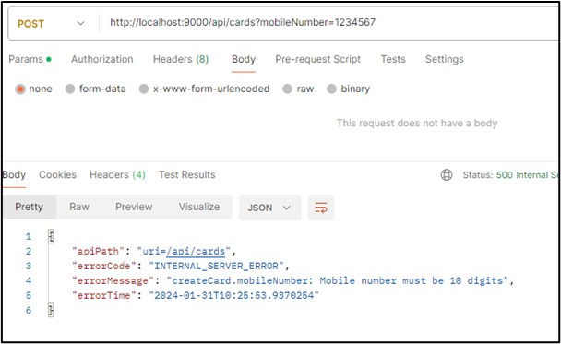Click the "apiPath" key in response
This screenshot has width=561, height=344.
tap(99, 252)
